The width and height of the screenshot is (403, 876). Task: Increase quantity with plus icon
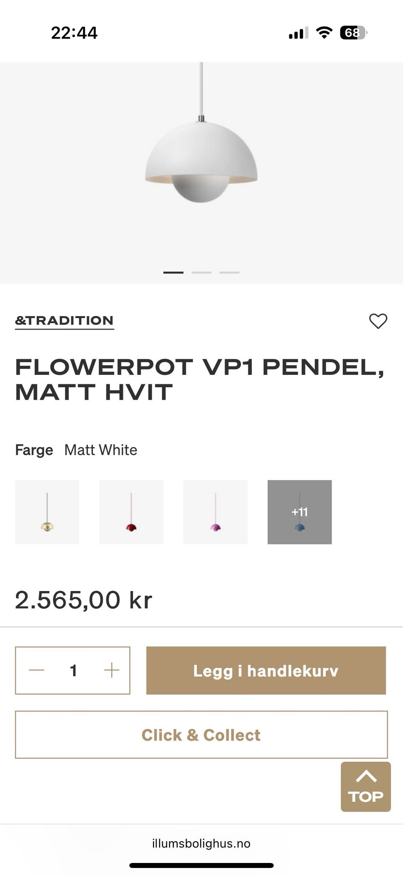[x=112, y=670]
